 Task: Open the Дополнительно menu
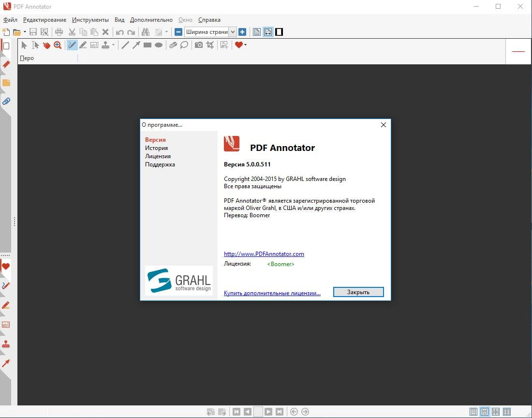click(x=151, y=20)
